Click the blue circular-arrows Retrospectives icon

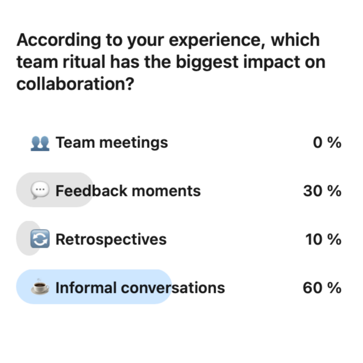[40, 239]
